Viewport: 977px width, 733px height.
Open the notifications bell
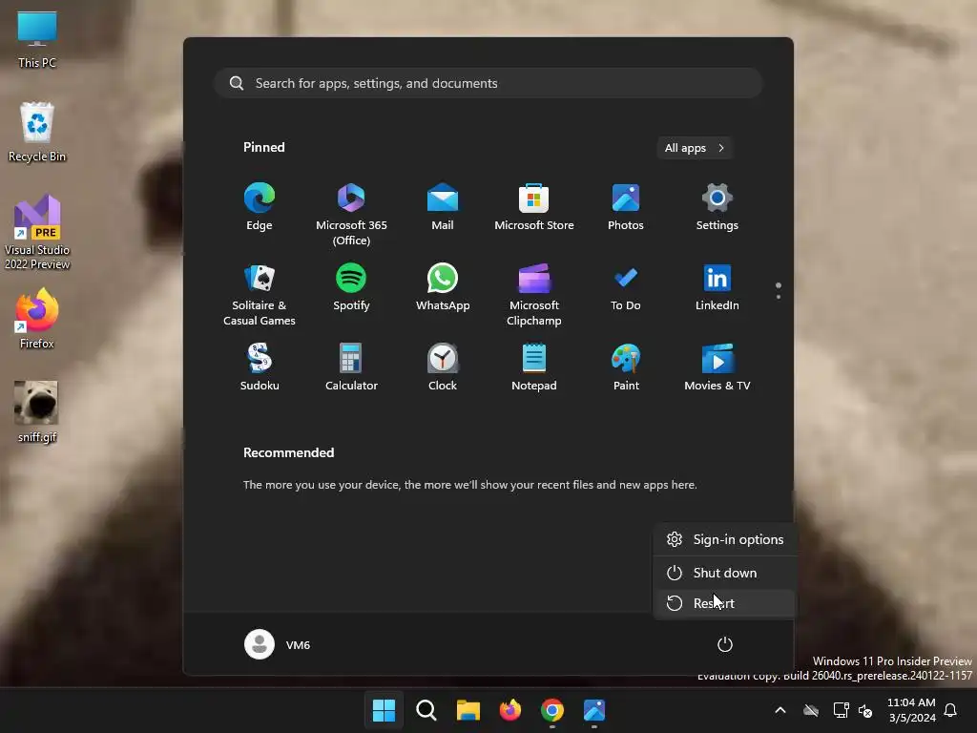[951, 710]
